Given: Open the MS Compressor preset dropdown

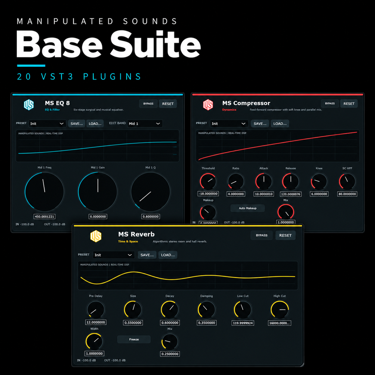Looking at the screenshot, I should tap(229, 123).
